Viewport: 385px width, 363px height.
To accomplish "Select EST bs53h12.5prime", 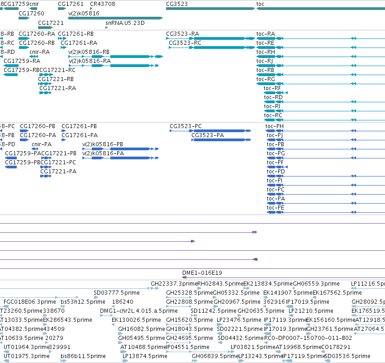I will pyautogui.click(x=63, y=306).
